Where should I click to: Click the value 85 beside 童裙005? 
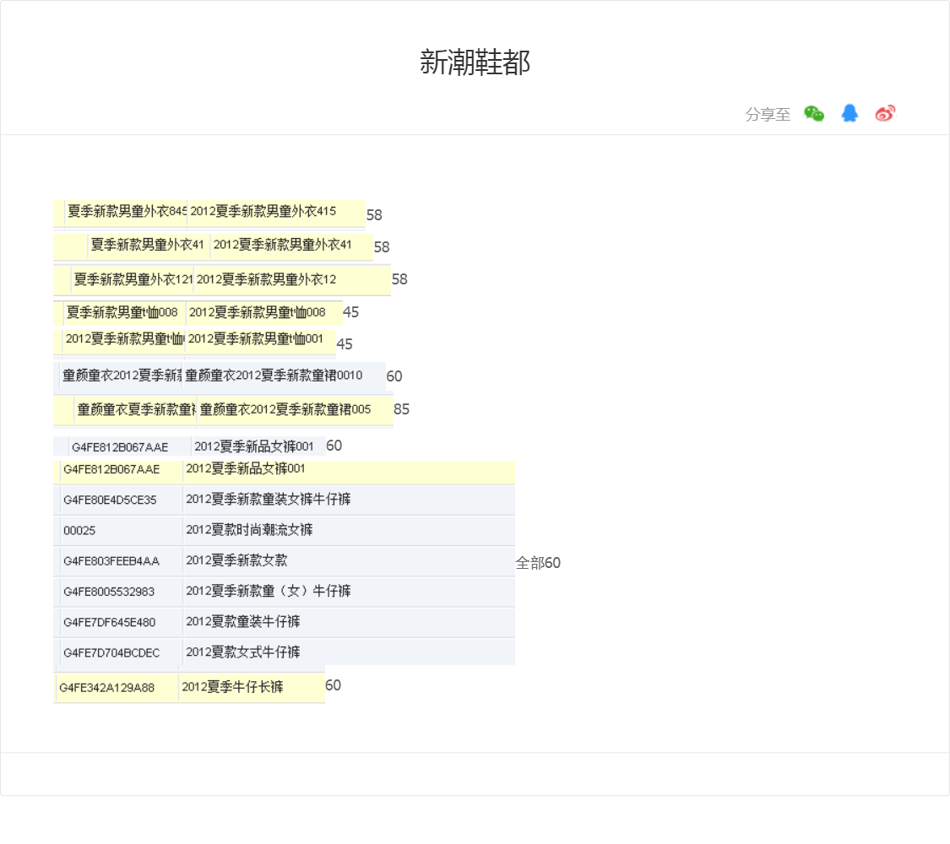tap(402, 409)
